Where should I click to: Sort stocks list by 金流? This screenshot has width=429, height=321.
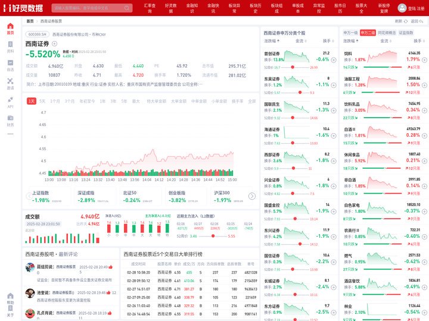(x=301, y=41)
